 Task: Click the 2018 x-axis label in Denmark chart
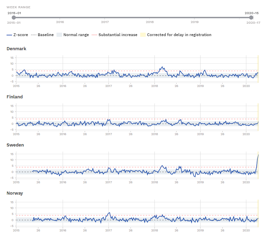155,86
